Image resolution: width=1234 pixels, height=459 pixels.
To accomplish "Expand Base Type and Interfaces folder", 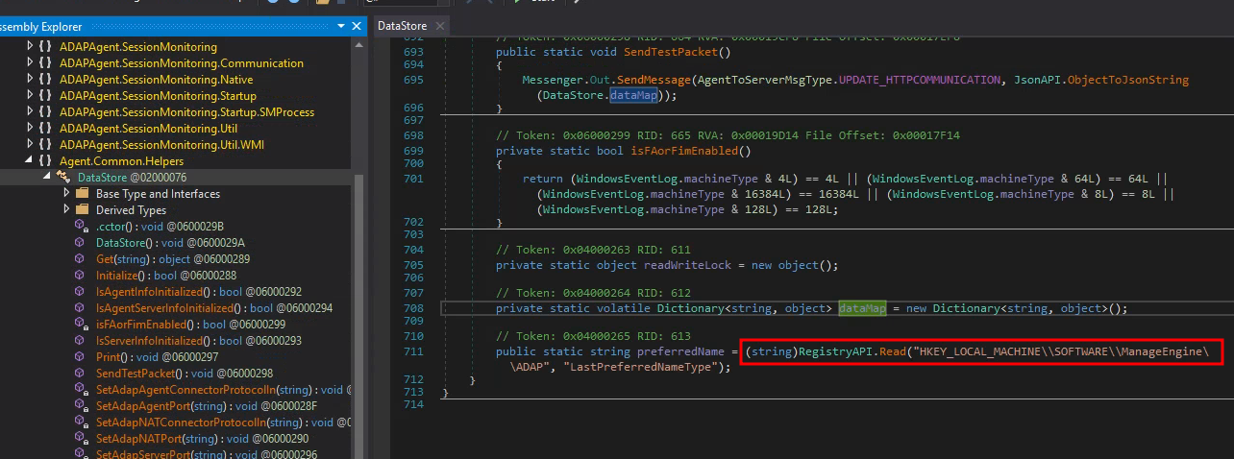I will tap(66, 193).
